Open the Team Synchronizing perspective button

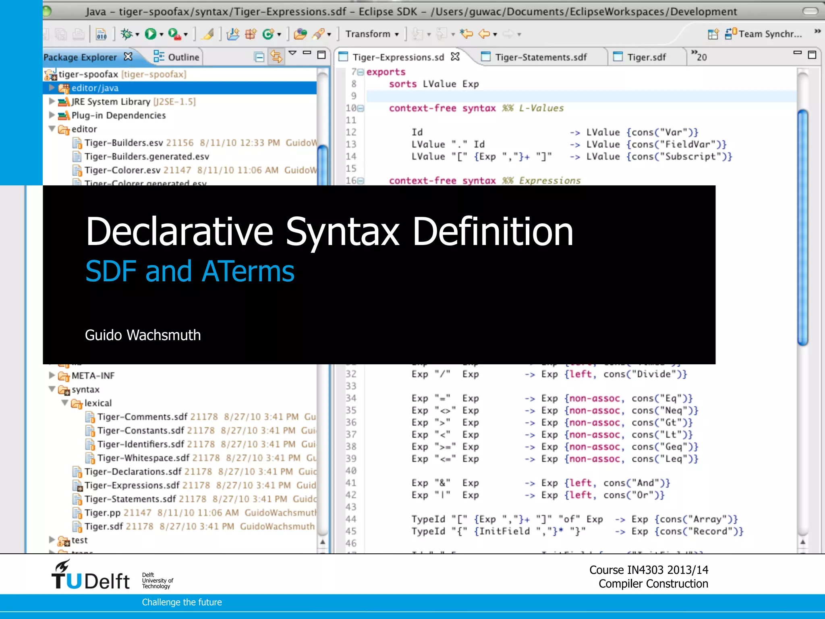pyautogui.click(x=764, y=34)
